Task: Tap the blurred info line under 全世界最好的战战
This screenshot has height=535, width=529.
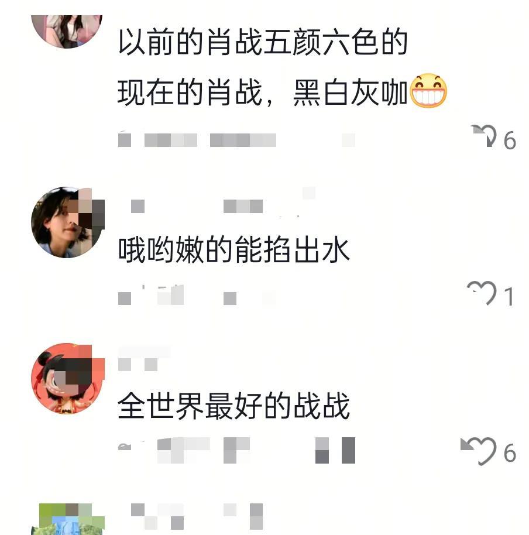Action: 236,450
